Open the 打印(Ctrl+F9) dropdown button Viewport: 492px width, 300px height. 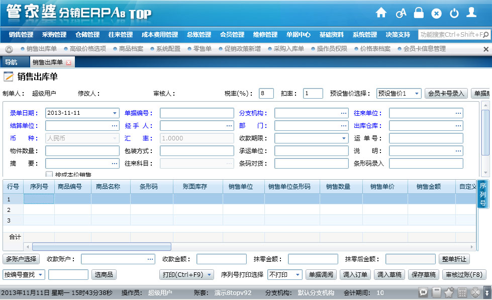click(187, 275)
